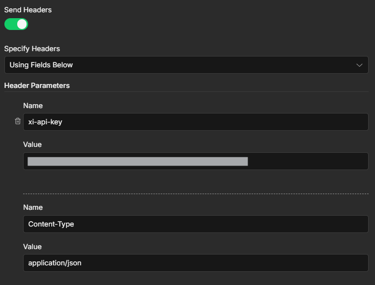Focus the xi-api-key Name field
375x285 pixels.
195,122
